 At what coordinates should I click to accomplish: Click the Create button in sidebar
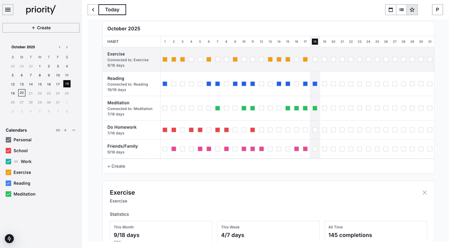click(41, 28)
